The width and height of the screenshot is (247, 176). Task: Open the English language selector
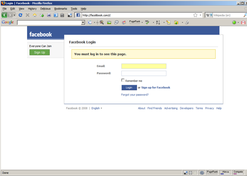(x=97, y=108)
